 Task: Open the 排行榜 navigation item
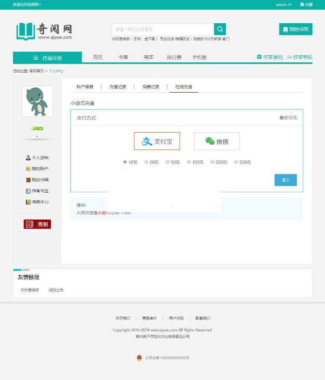[174, 57]
